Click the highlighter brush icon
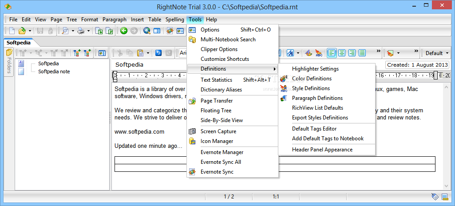This screenshot has height=206, width=455. [390, 53]
